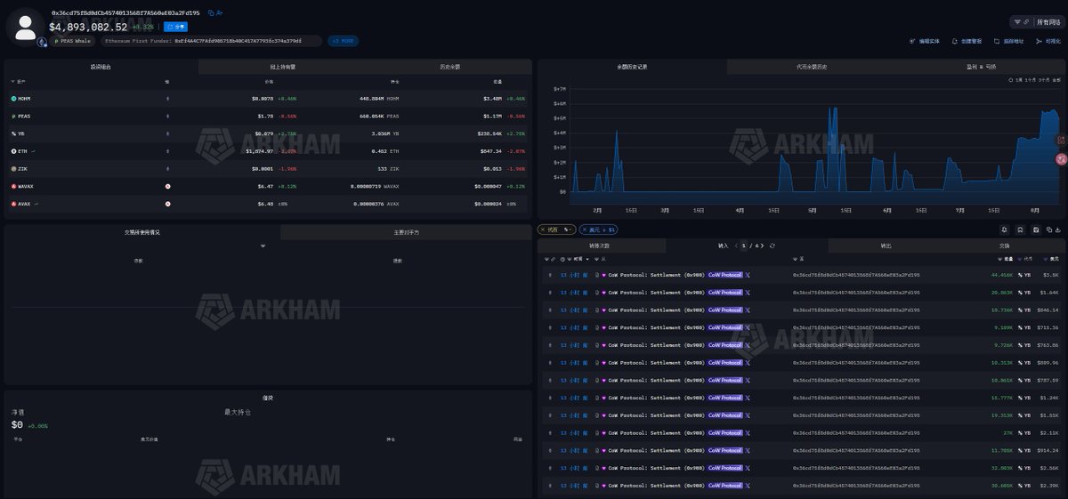The image size is (1068, 499).
Task: Switch to the transfer count tab (转账次数)
Action: point(601,245)
